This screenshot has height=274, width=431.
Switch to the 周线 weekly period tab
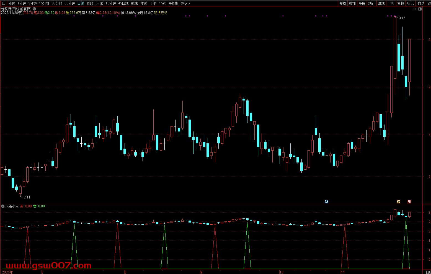coord(90,3)
